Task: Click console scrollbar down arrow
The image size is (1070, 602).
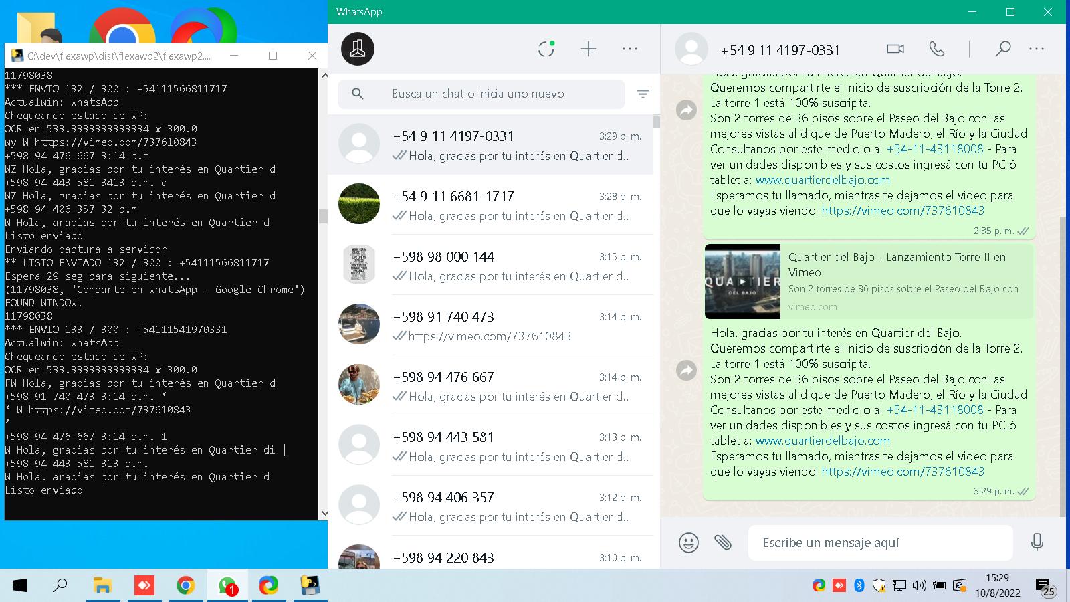Action: (324, 514)
